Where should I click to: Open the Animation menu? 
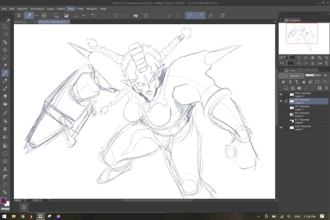tap(37, 9)
